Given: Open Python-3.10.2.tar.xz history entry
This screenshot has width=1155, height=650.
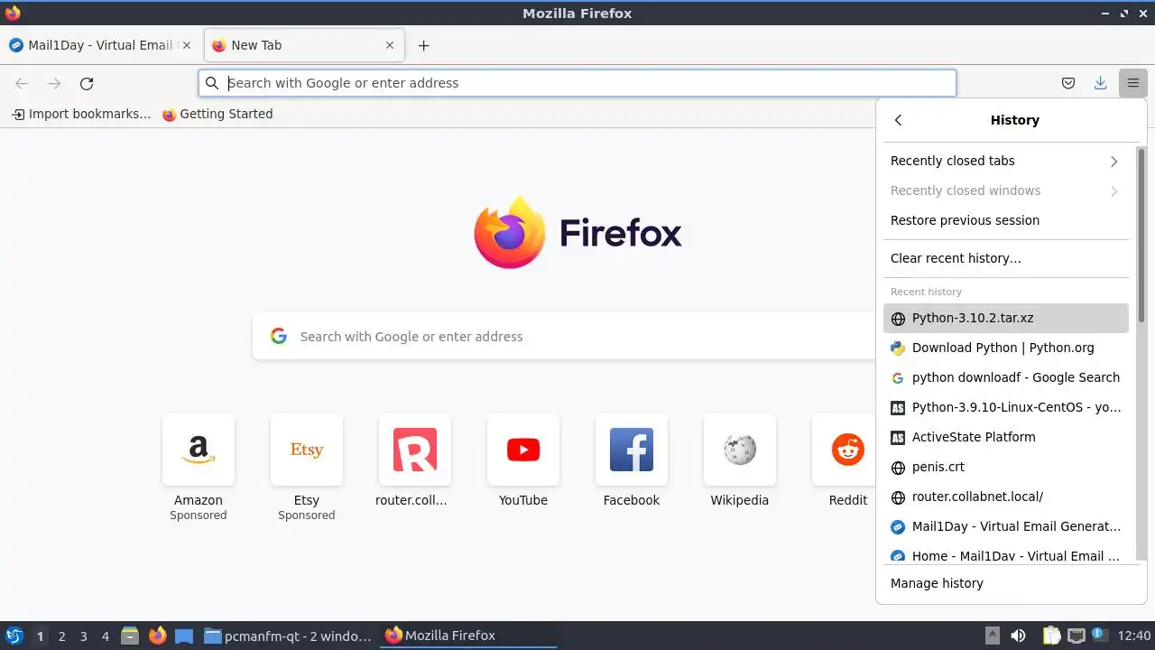Looking at the screenshot, I should [x=1006, y=318].
